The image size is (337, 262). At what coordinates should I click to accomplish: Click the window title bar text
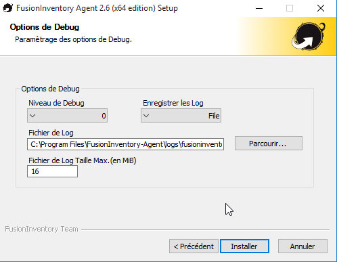(x=97, y=8)
